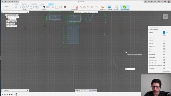
Task: Toggle visibility eye of Sketches folder
Action: click(x=7, y=26)
